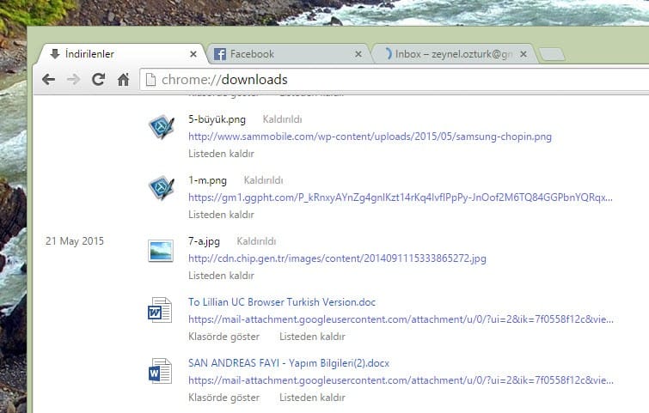649x413 pixels.
Task: Open the samsung-chopin.png source URL
Action: (370, 137)
